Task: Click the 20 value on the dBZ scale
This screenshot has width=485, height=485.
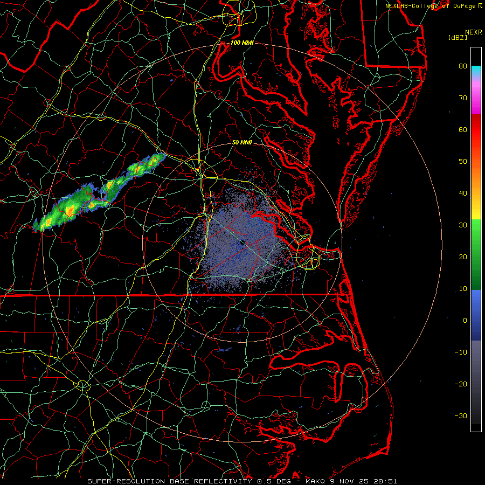Action: 463,257
